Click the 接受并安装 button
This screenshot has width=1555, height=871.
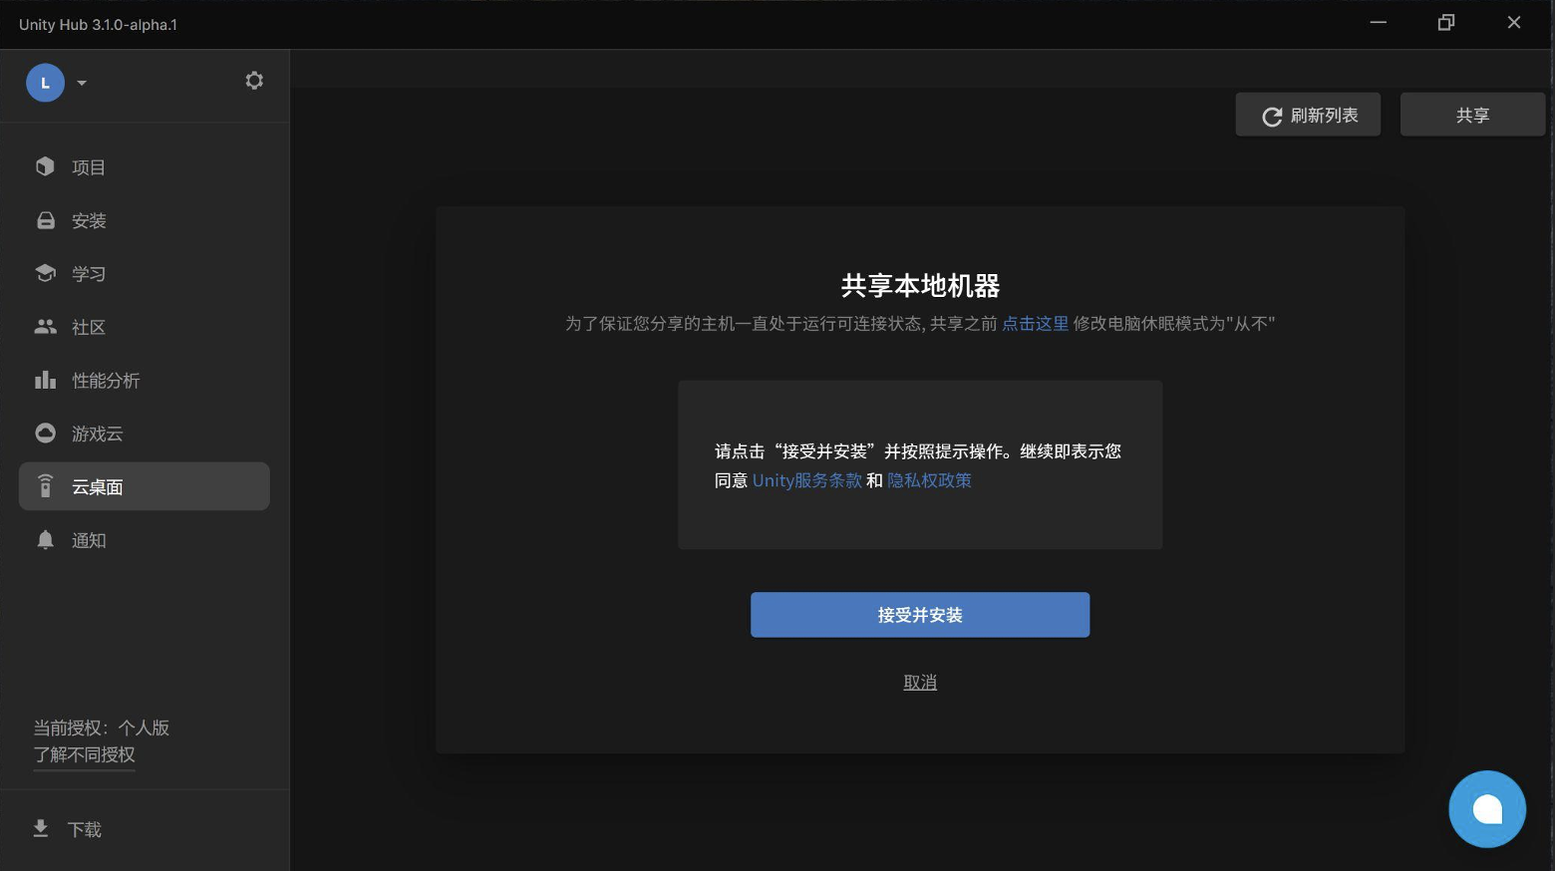(920, 615)
